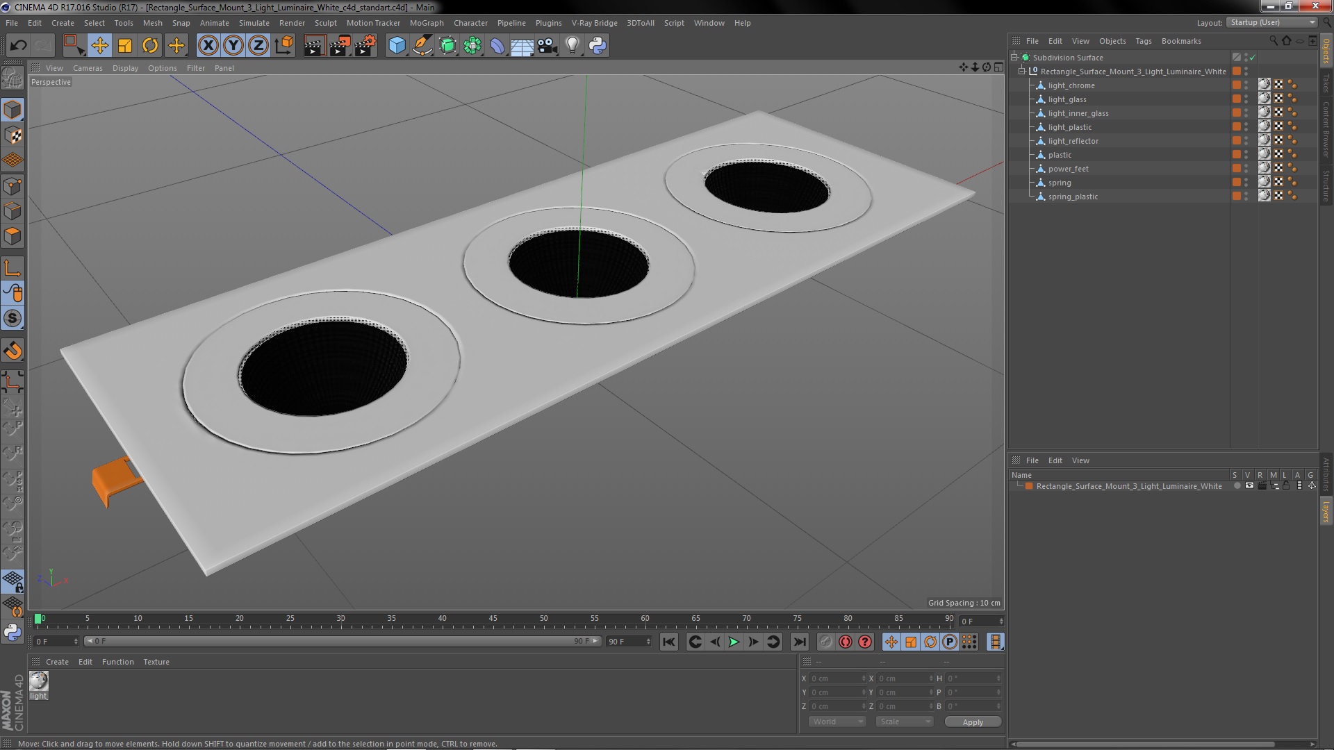Toggle X axis lock
The width and height of the screenshot is (1334, 750).
[208, 46]
